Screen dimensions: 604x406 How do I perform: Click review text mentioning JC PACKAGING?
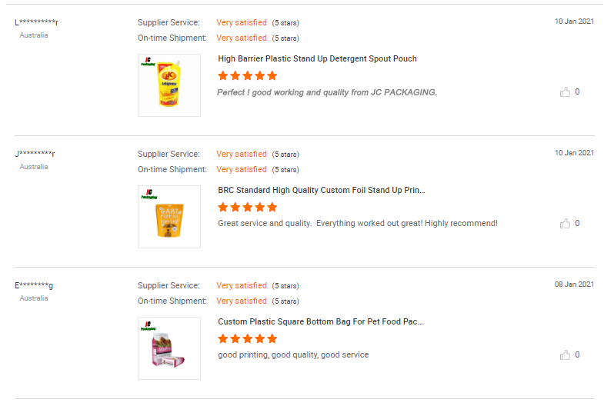(327, 92)
